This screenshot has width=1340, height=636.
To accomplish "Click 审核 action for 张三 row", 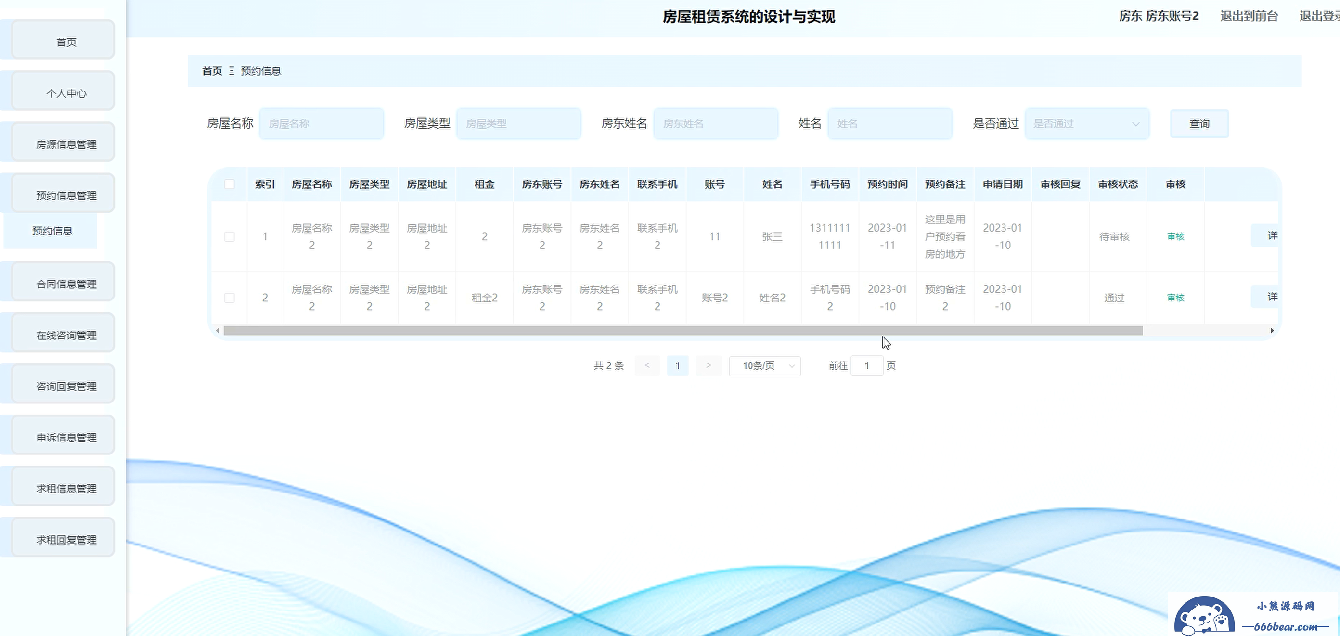I will 1175,236.
